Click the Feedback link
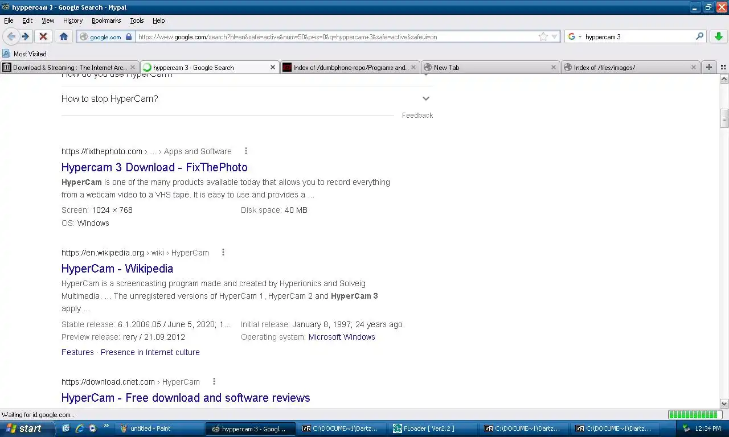 pos(417,116)
